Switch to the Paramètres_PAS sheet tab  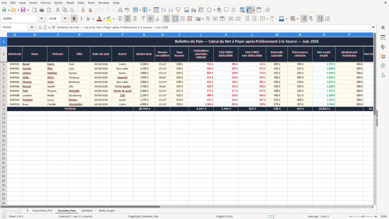[42, 211]
